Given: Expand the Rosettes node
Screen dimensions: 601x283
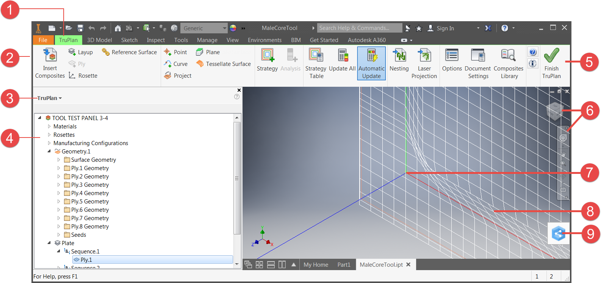Looking at the screenshot, I should [49, 135].
